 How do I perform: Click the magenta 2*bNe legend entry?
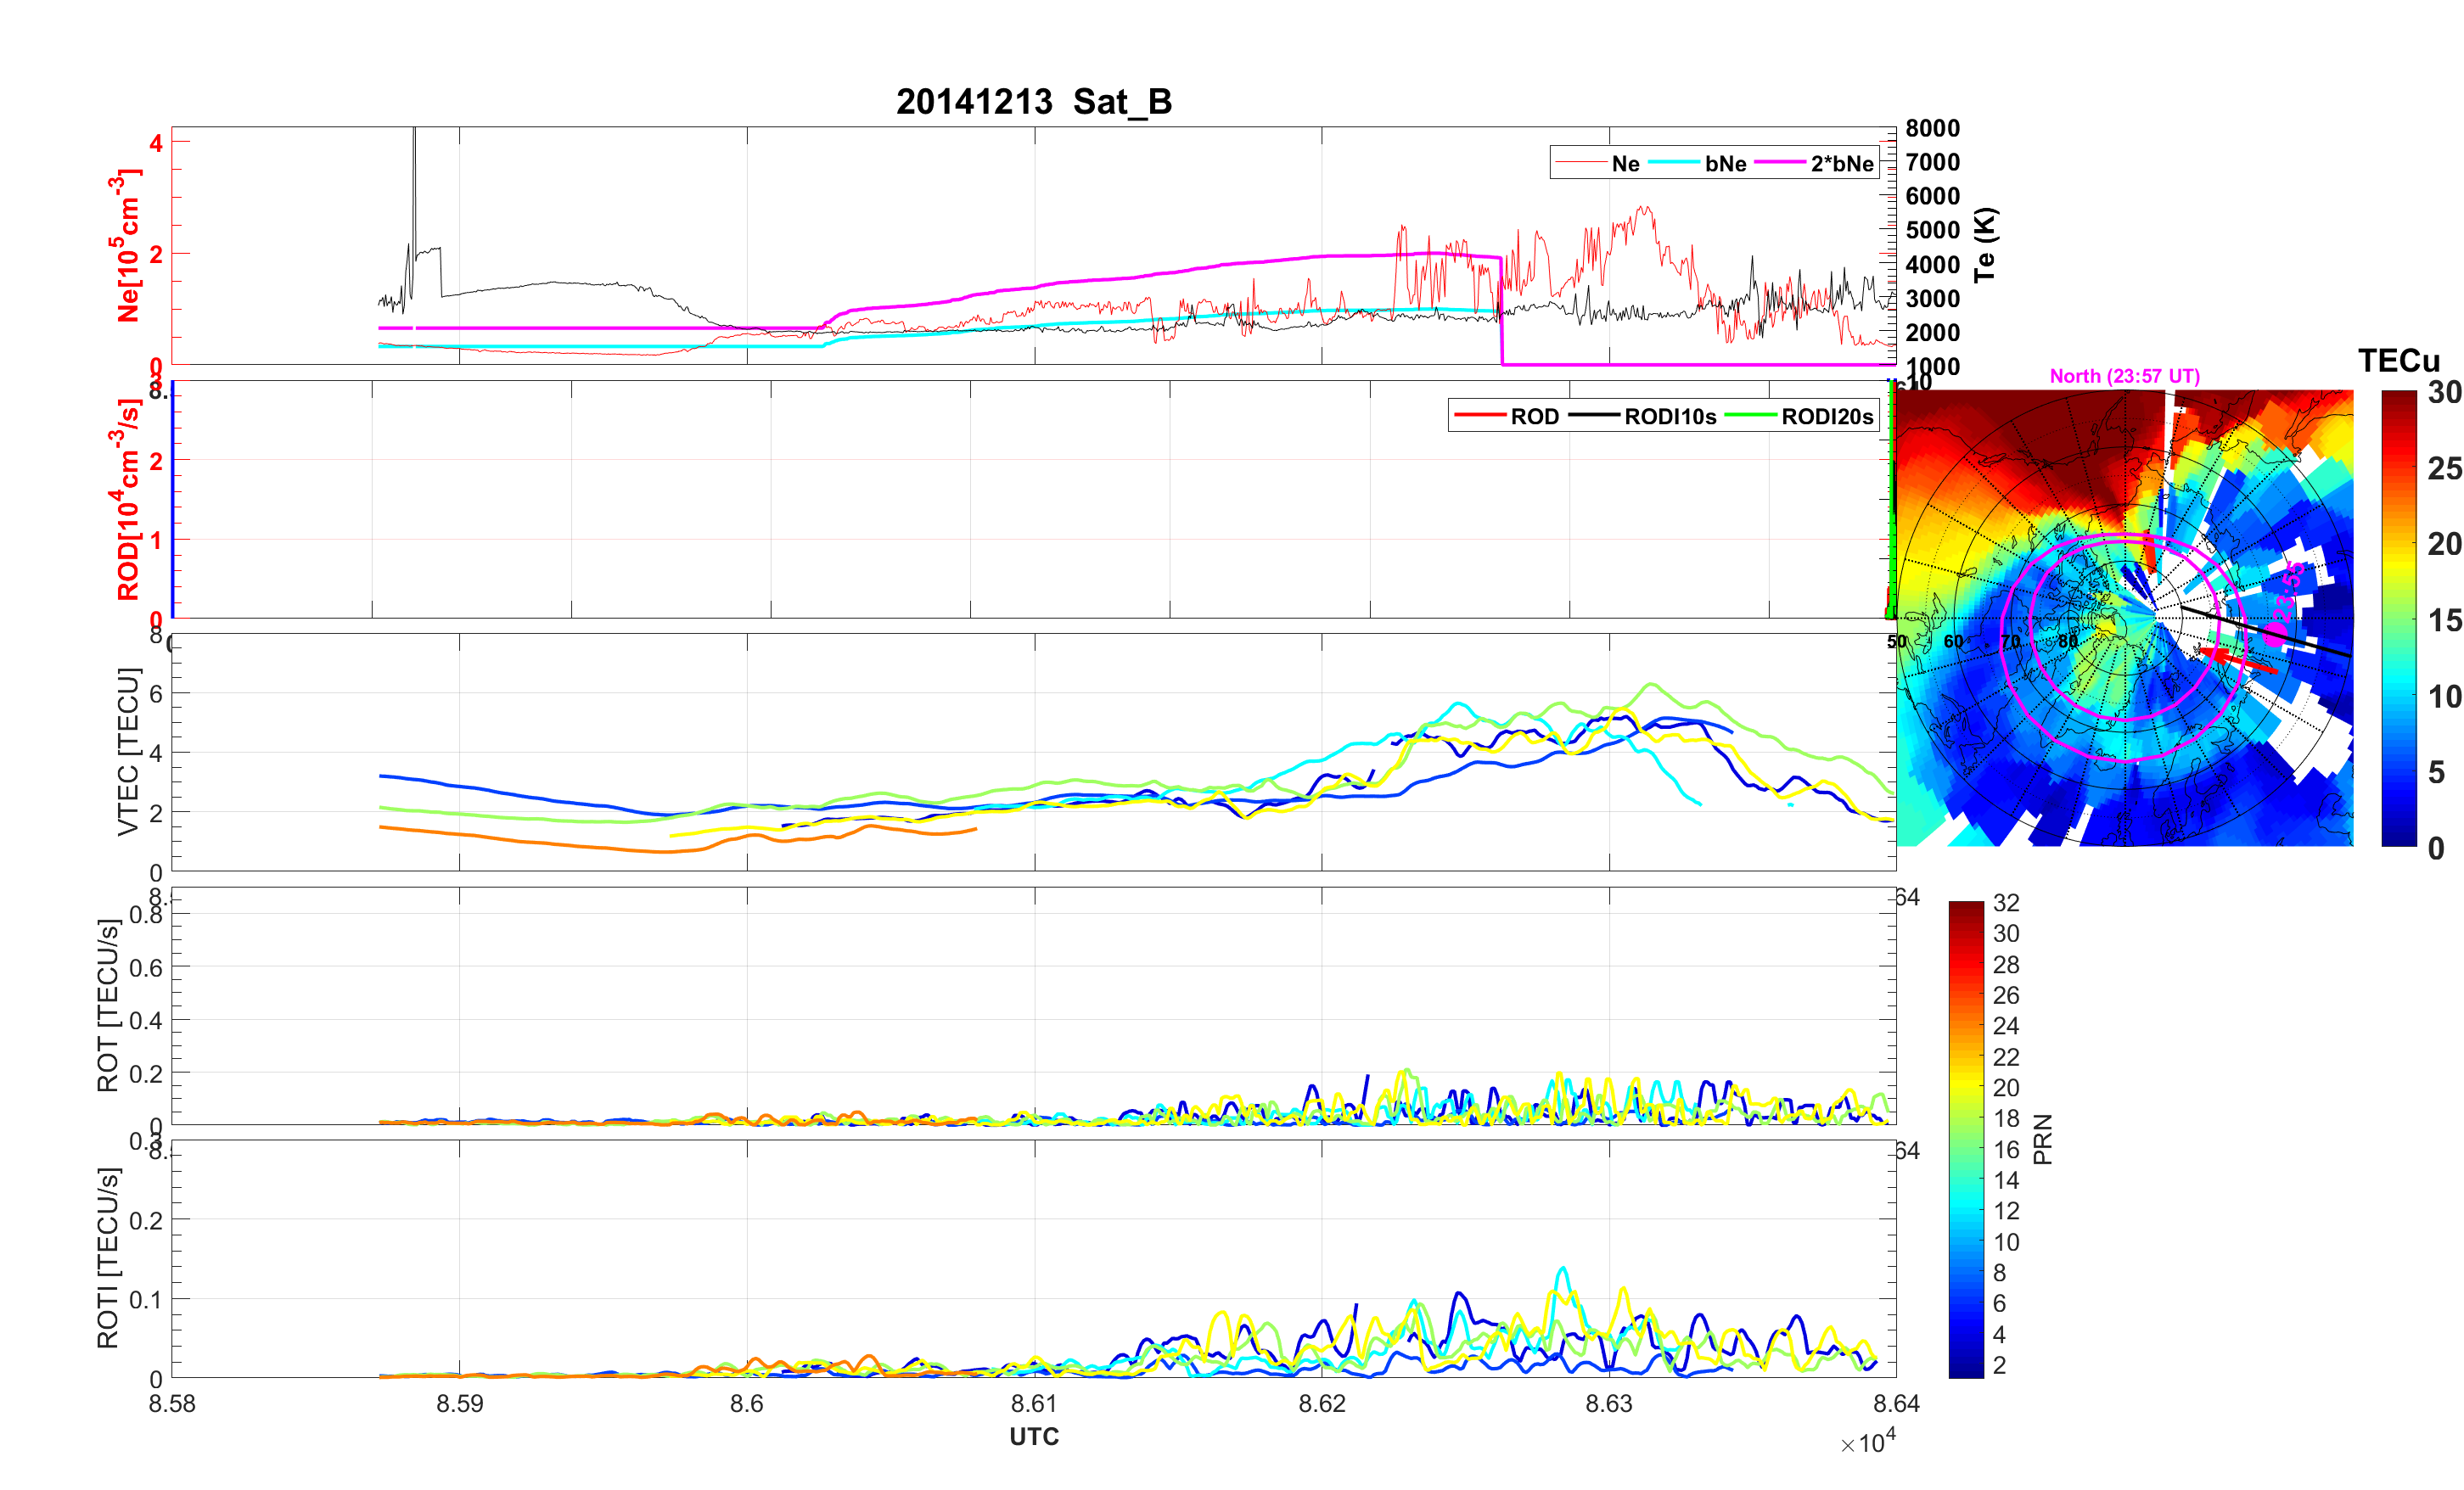pyautogui.click(x=1841, y=164)
